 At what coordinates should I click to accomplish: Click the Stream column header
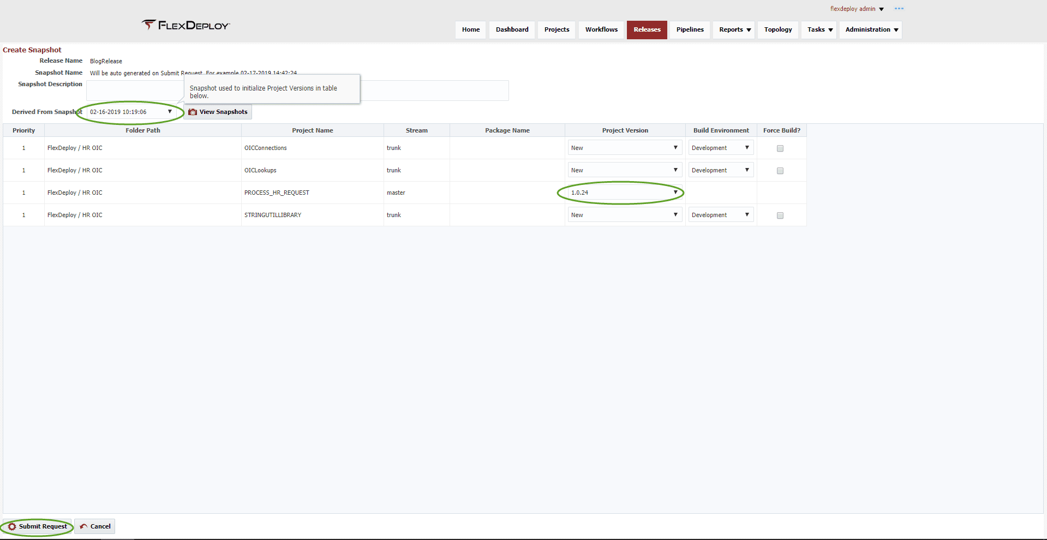(x=417, y=130)
